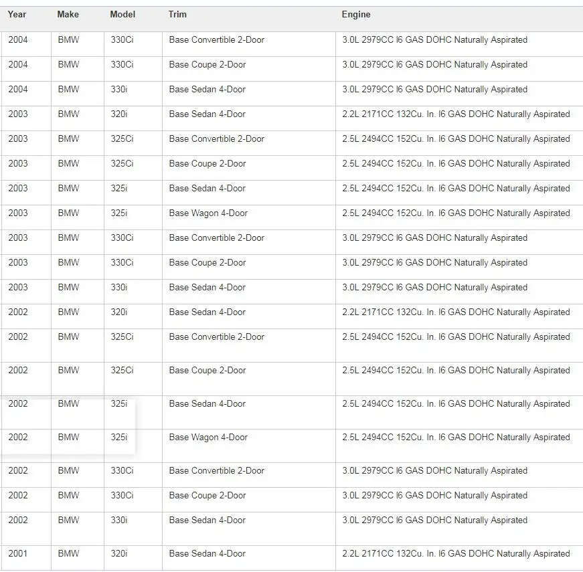Select the 2004 330i model cell

tap(133, 94)
